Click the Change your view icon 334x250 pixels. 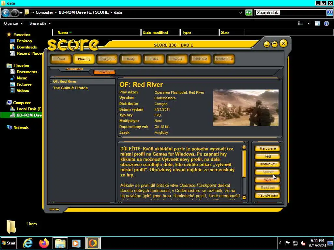coord(300,23)
